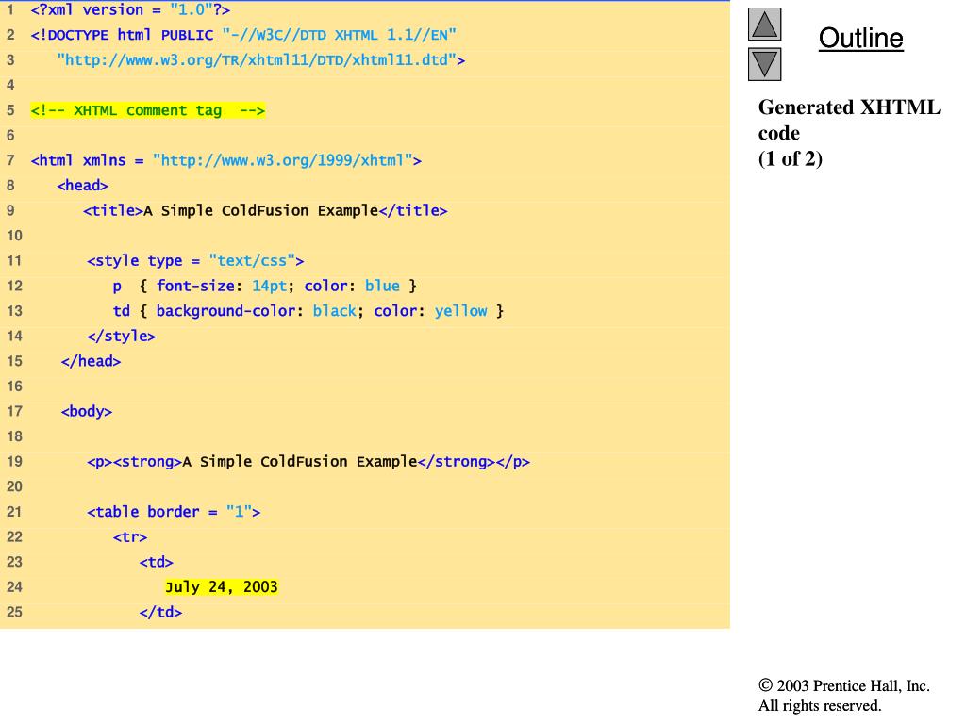Click the DOCTYPE html PUBLIC text

coord(122,35)
